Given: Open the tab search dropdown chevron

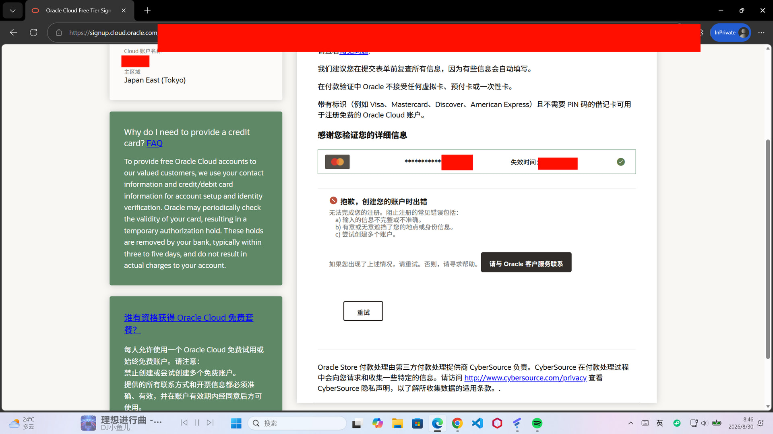Looking at the screenshot, I should pyautogui.click(x=12, y=10).
